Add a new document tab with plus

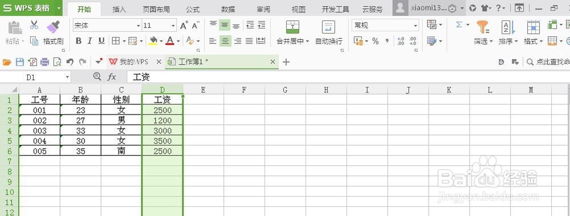coord(286,62)
